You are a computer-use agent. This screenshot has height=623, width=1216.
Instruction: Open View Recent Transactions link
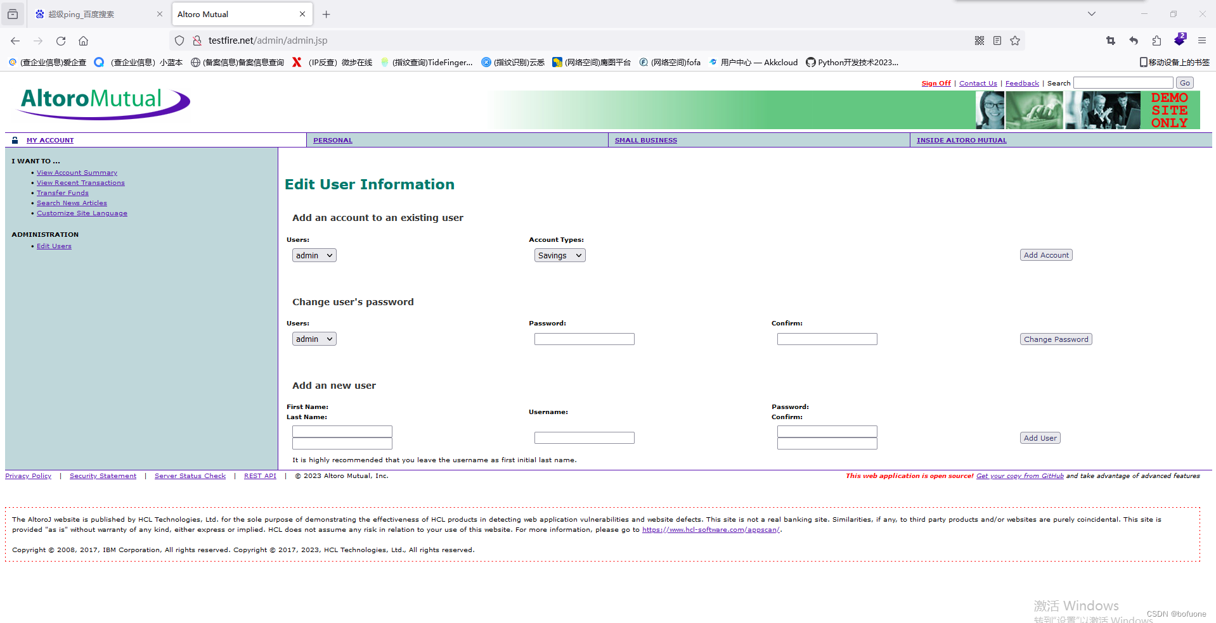(x=81, y=183)
